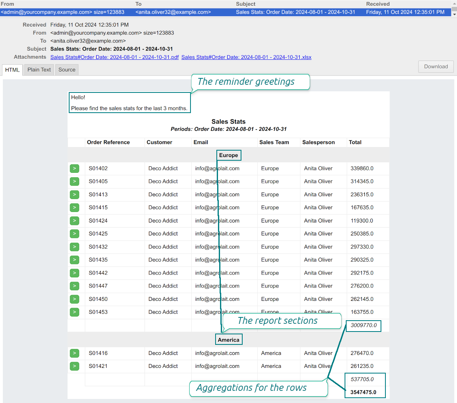Open the Sales Stats PDF attachment

(x=114, y=57)
